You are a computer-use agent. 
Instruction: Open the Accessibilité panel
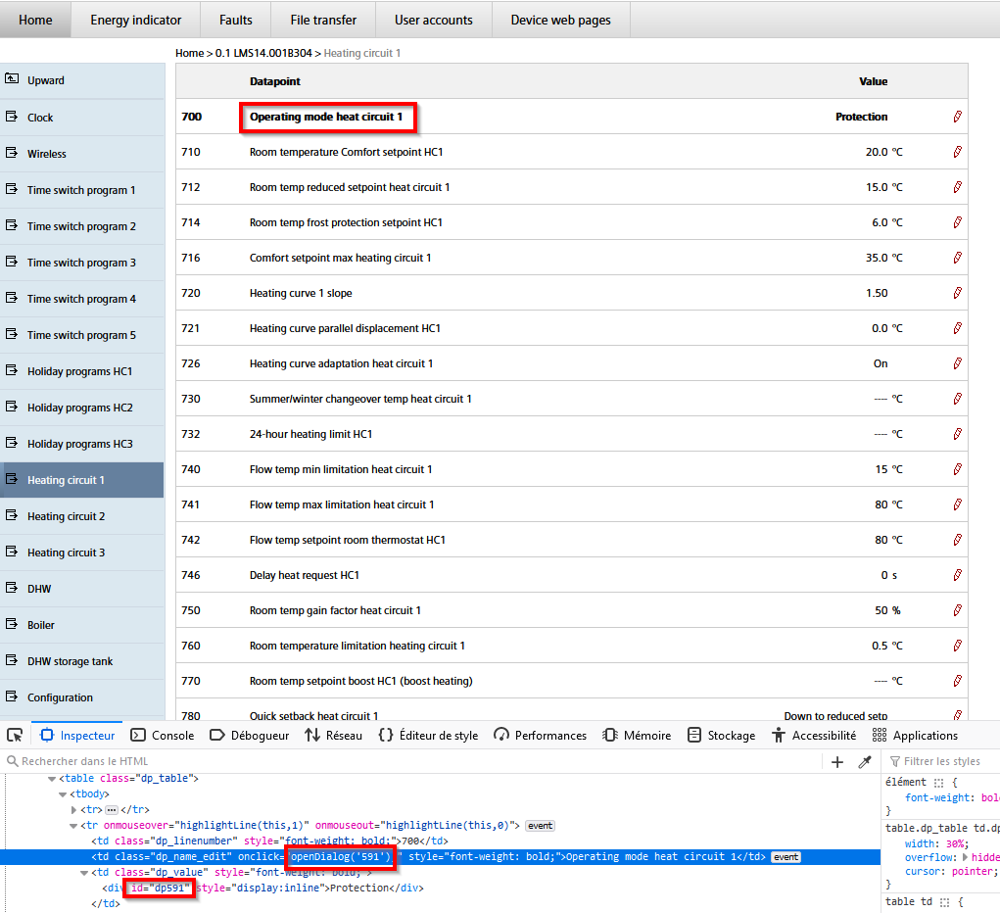point(814,735)
